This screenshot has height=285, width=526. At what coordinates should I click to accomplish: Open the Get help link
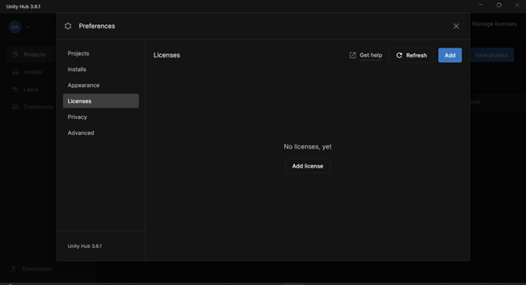(x=371, y=55)
